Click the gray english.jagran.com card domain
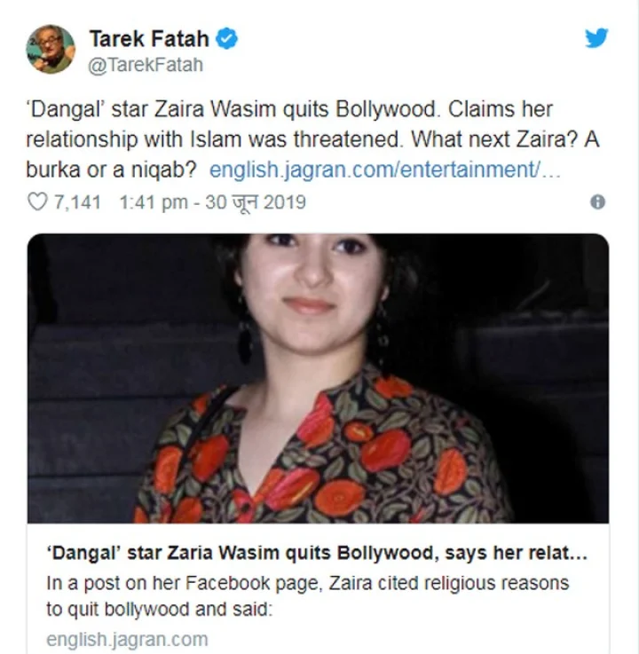 point(127,640)
